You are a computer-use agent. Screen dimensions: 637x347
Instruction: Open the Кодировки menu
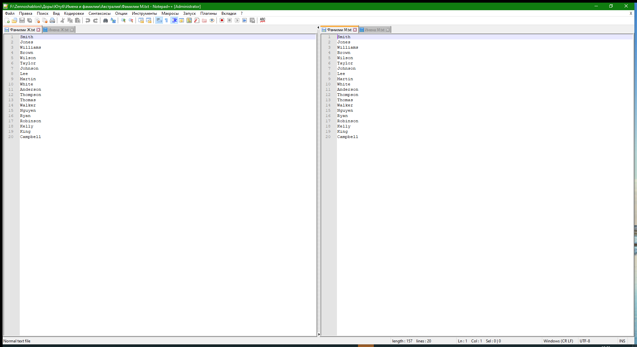pyautogui.click(x=74, y=13)
